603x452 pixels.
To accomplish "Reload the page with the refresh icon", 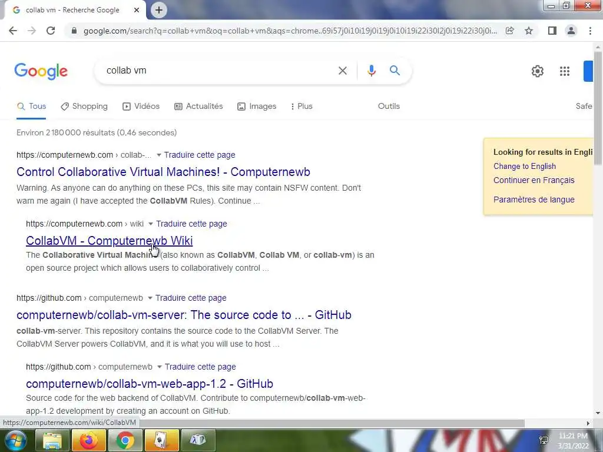I will 51,31.
